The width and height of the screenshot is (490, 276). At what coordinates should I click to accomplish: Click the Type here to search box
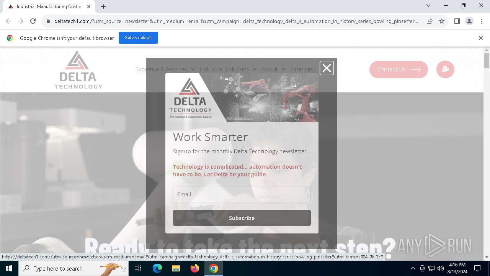tap(73, 268)
